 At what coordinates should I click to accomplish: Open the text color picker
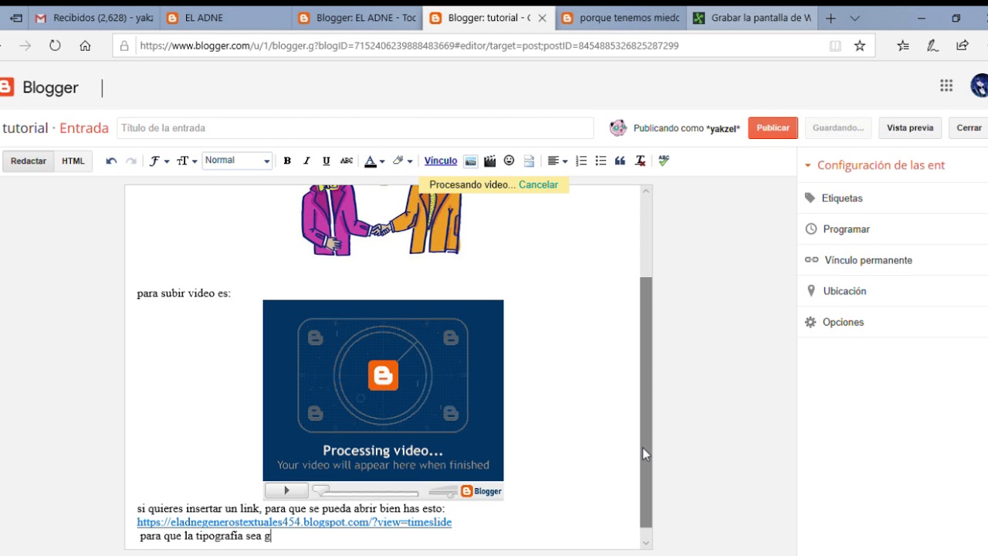(374, 161)
